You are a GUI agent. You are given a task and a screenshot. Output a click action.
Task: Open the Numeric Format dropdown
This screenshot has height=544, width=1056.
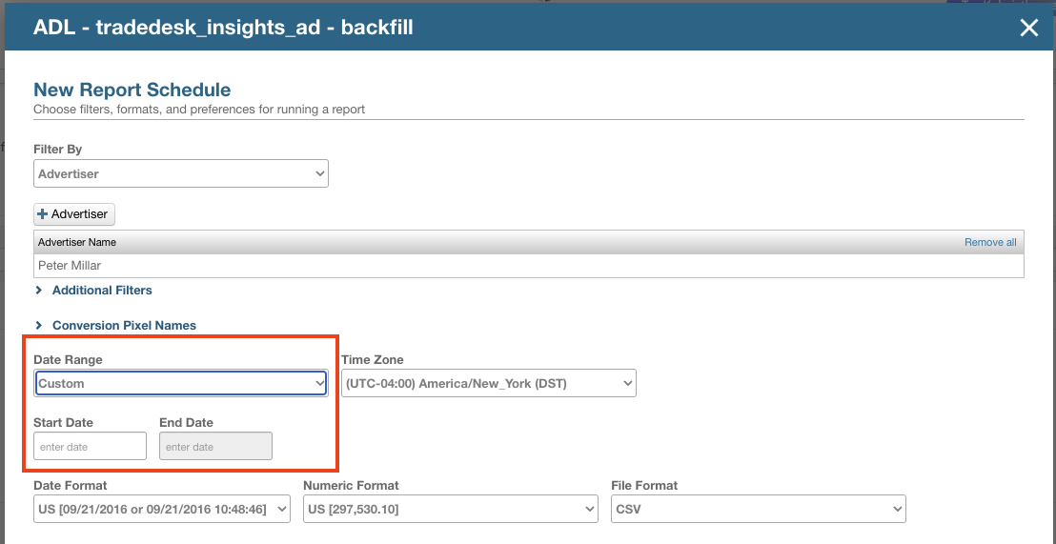[450, 510]
